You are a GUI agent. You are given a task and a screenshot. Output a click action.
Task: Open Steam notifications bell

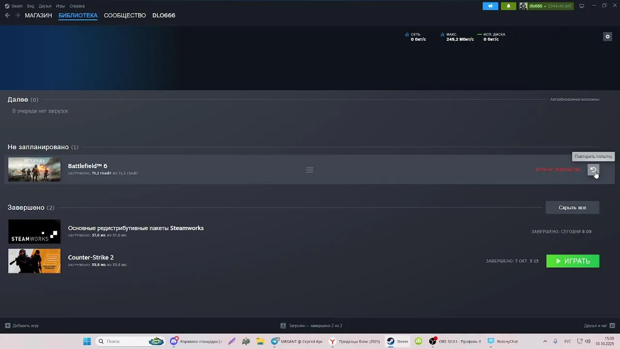point(508,6)
